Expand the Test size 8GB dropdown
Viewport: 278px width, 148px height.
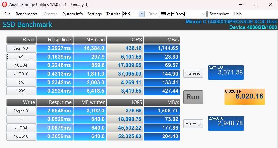click(x=142, y=14)
